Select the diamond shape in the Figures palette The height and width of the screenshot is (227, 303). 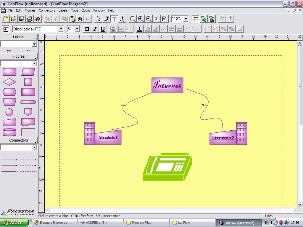point(9,82)
